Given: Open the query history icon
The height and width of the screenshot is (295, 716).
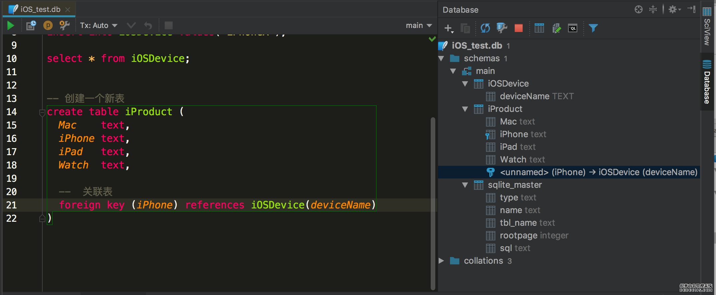Looking at the screenshot, I should click(x=31, y=26).
